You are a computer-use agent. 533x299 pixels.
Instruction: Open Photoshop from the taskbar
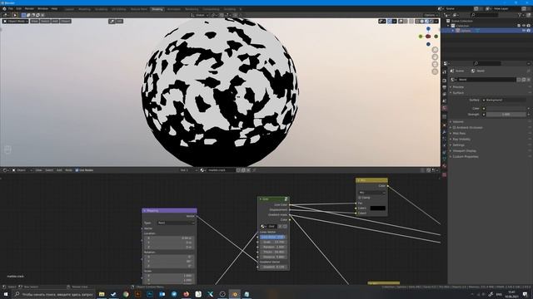[x=150, y=294]
